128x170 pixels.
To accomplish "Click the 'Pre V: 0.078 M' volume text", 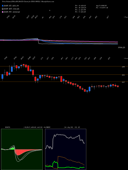I will (x=102, y=8).
